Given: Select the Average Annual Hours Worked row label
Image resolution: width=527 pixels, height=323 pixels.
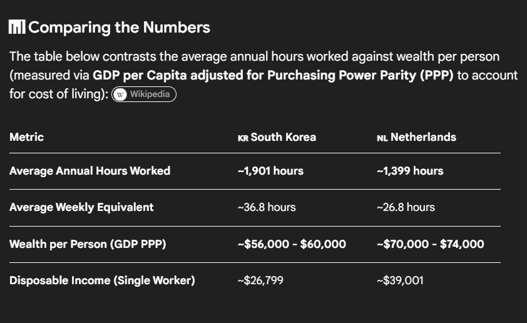Looking at the screenshot, I should pyautogui.click(x=90, y=171).
